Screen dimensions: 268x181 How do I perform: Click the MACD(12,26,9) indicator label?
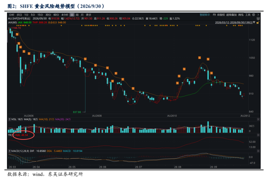pos(20,151)
